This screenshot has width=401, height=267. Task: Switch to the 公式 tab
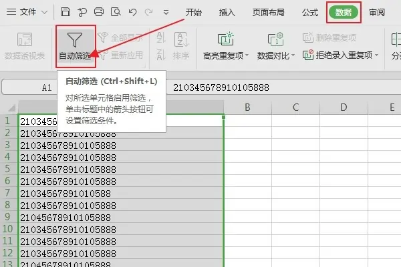tap(310, 12)
